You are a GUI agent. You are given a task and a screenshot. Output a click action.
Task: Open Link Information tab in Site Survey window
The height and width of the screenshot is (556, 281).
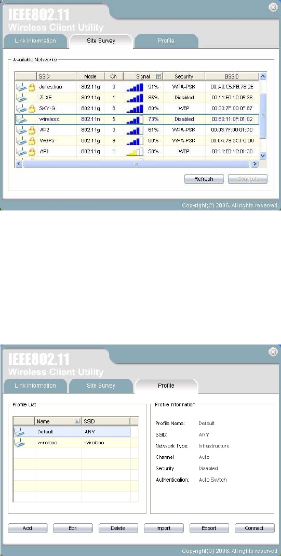pyautogui.click(x=35, y=41)
